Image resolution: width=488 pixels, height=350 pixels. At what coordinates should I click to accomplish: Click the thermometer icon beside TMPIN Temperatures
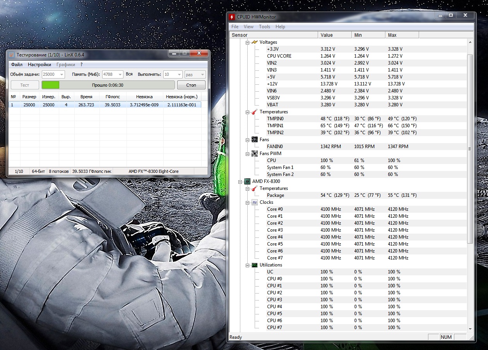(254, 112)
